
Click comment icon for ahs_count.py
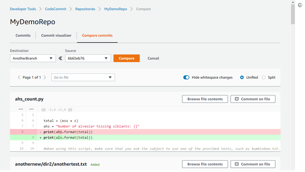237,99
